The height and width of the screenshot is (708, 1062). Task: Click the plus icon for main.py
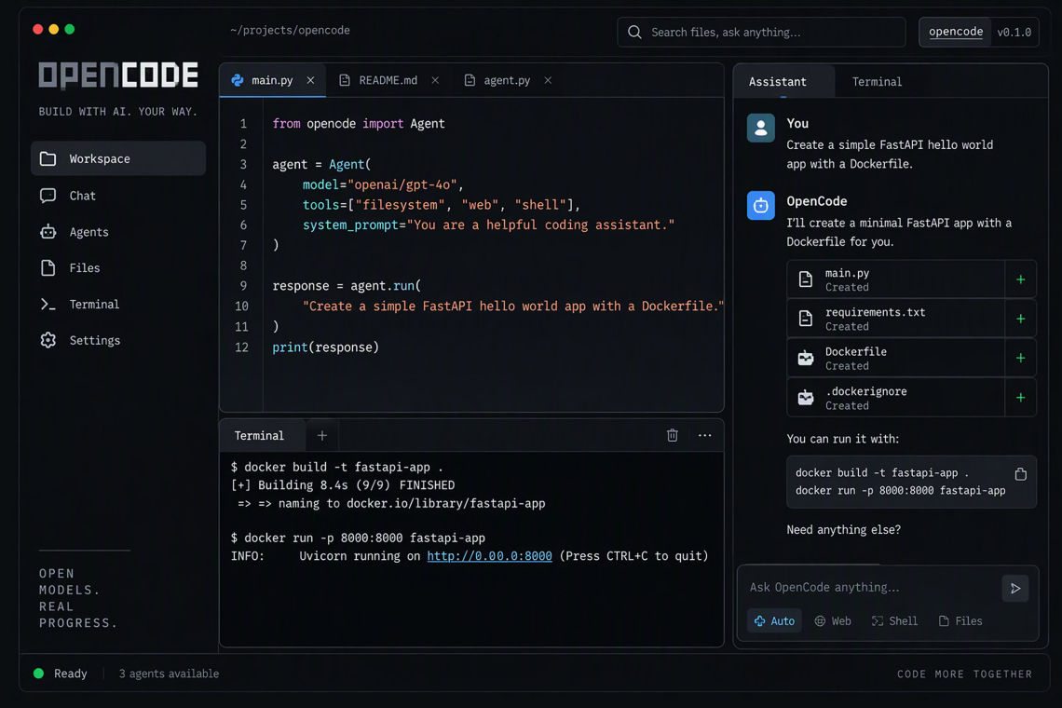tap(1020, 279)
